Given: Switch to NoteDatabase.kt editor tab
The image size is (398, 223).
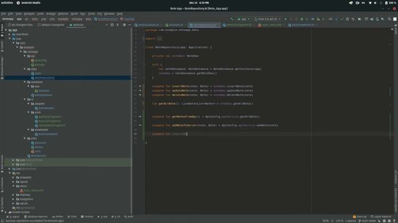Looking at the screenshot, I should [147, 25].
